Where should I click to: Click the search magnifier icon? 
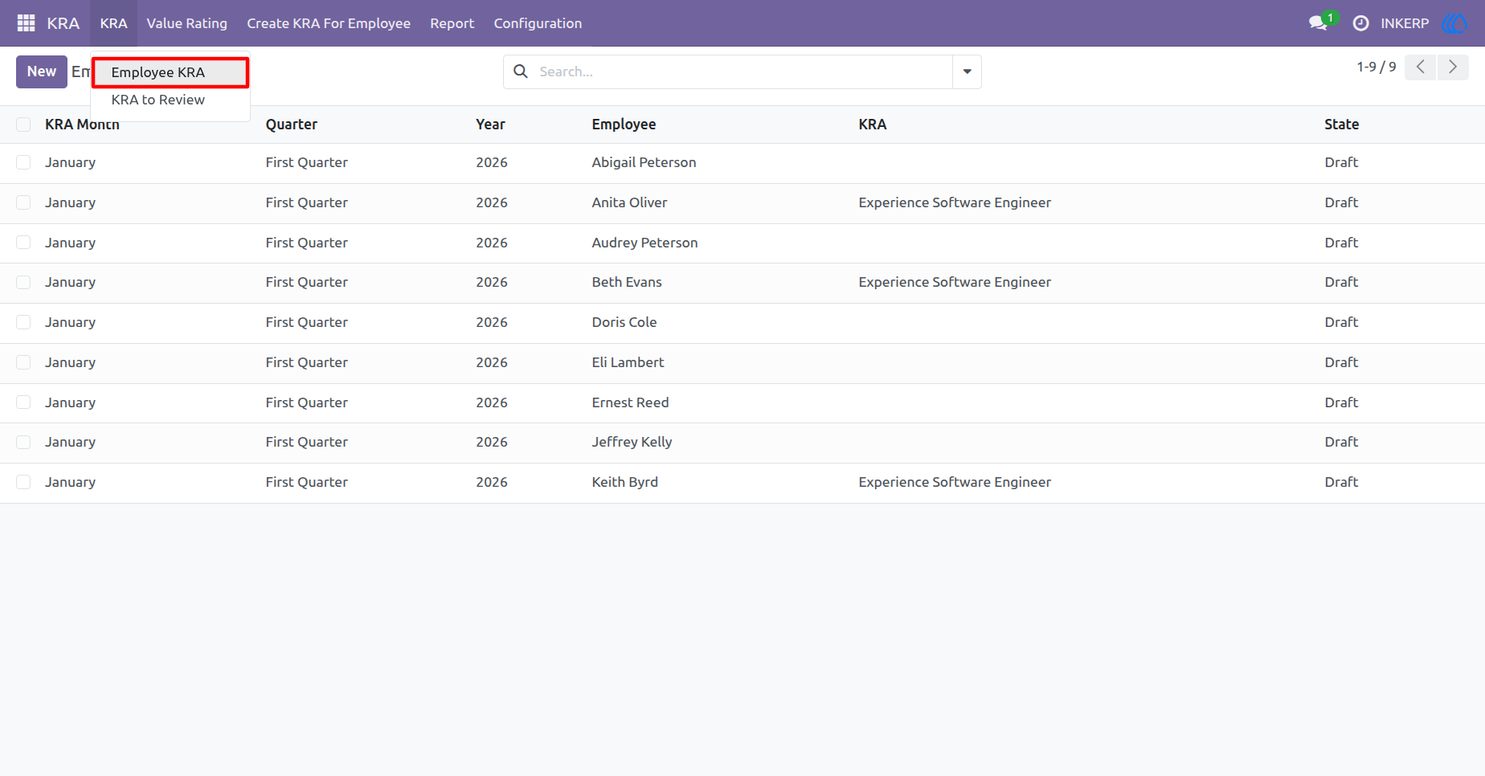(x=521, y=71)
